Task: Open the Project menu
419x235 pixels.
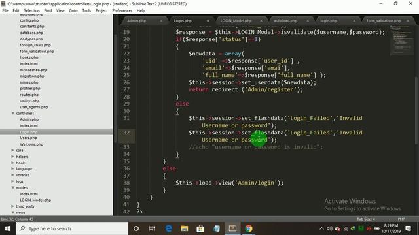Action: pos(101,10)
